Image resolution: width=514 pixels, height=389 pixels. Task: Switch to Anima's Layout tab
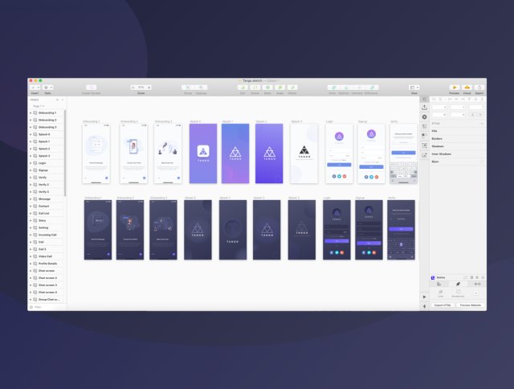tap(439, 284)
